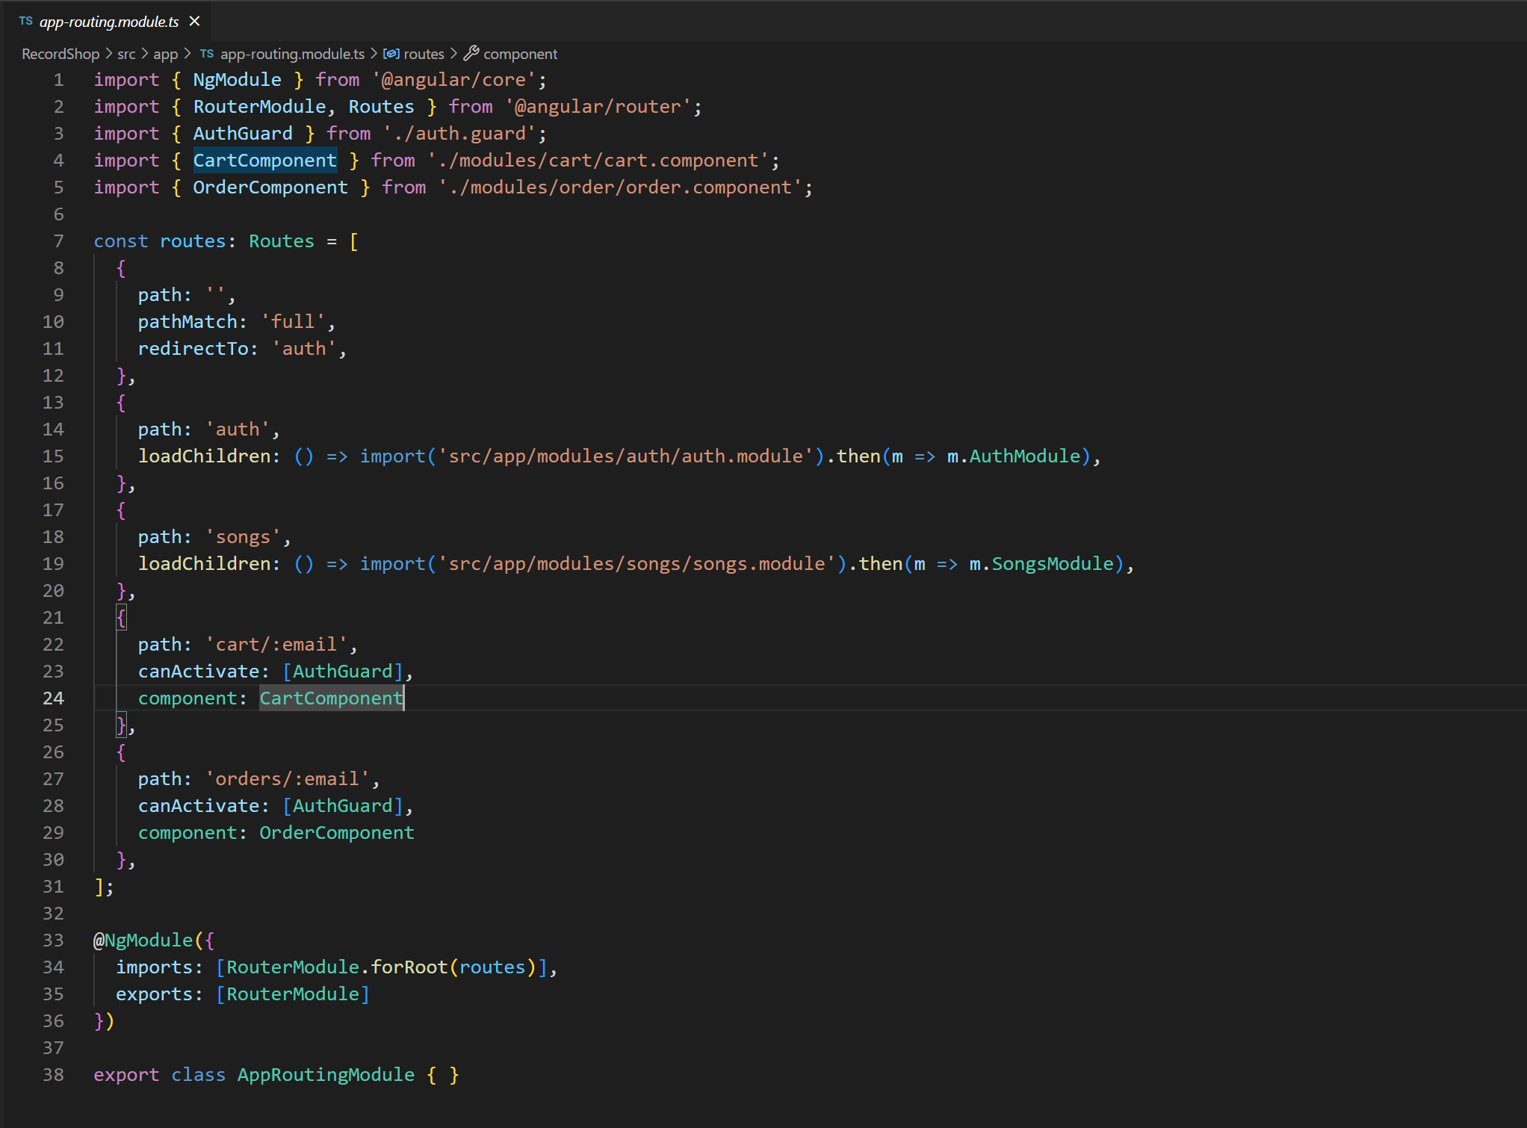Click the AuthGuard token on line 3
Screen dimensions: 1527x1128
pyautogui.click(x=243, y=133)
